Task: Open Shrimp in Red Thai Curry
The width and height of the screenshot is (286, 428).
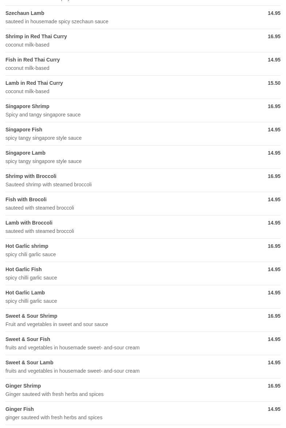Action: tap(36, 36)
